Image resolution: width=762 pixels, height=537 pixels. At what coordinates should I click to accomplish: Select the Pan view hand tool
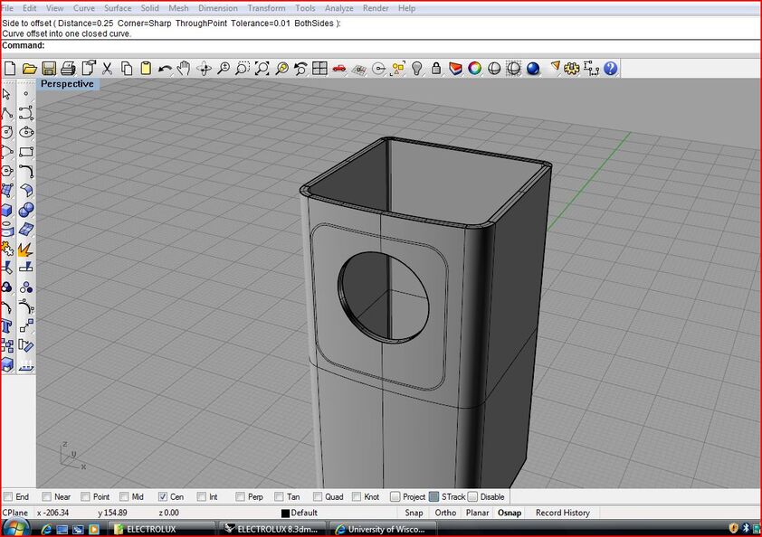184,69
